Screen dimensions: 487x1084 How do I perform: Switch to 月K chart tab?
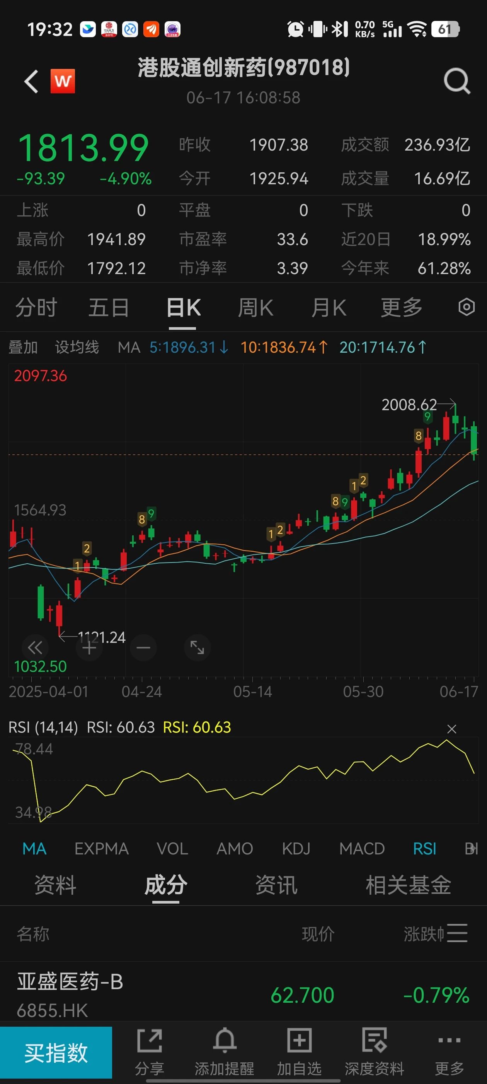click(x=329, y=307)
